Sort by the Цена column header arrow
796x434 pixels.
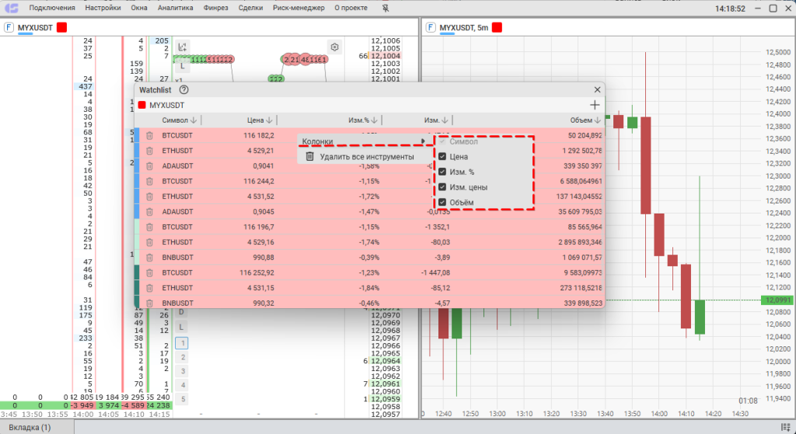coord(269,120)
